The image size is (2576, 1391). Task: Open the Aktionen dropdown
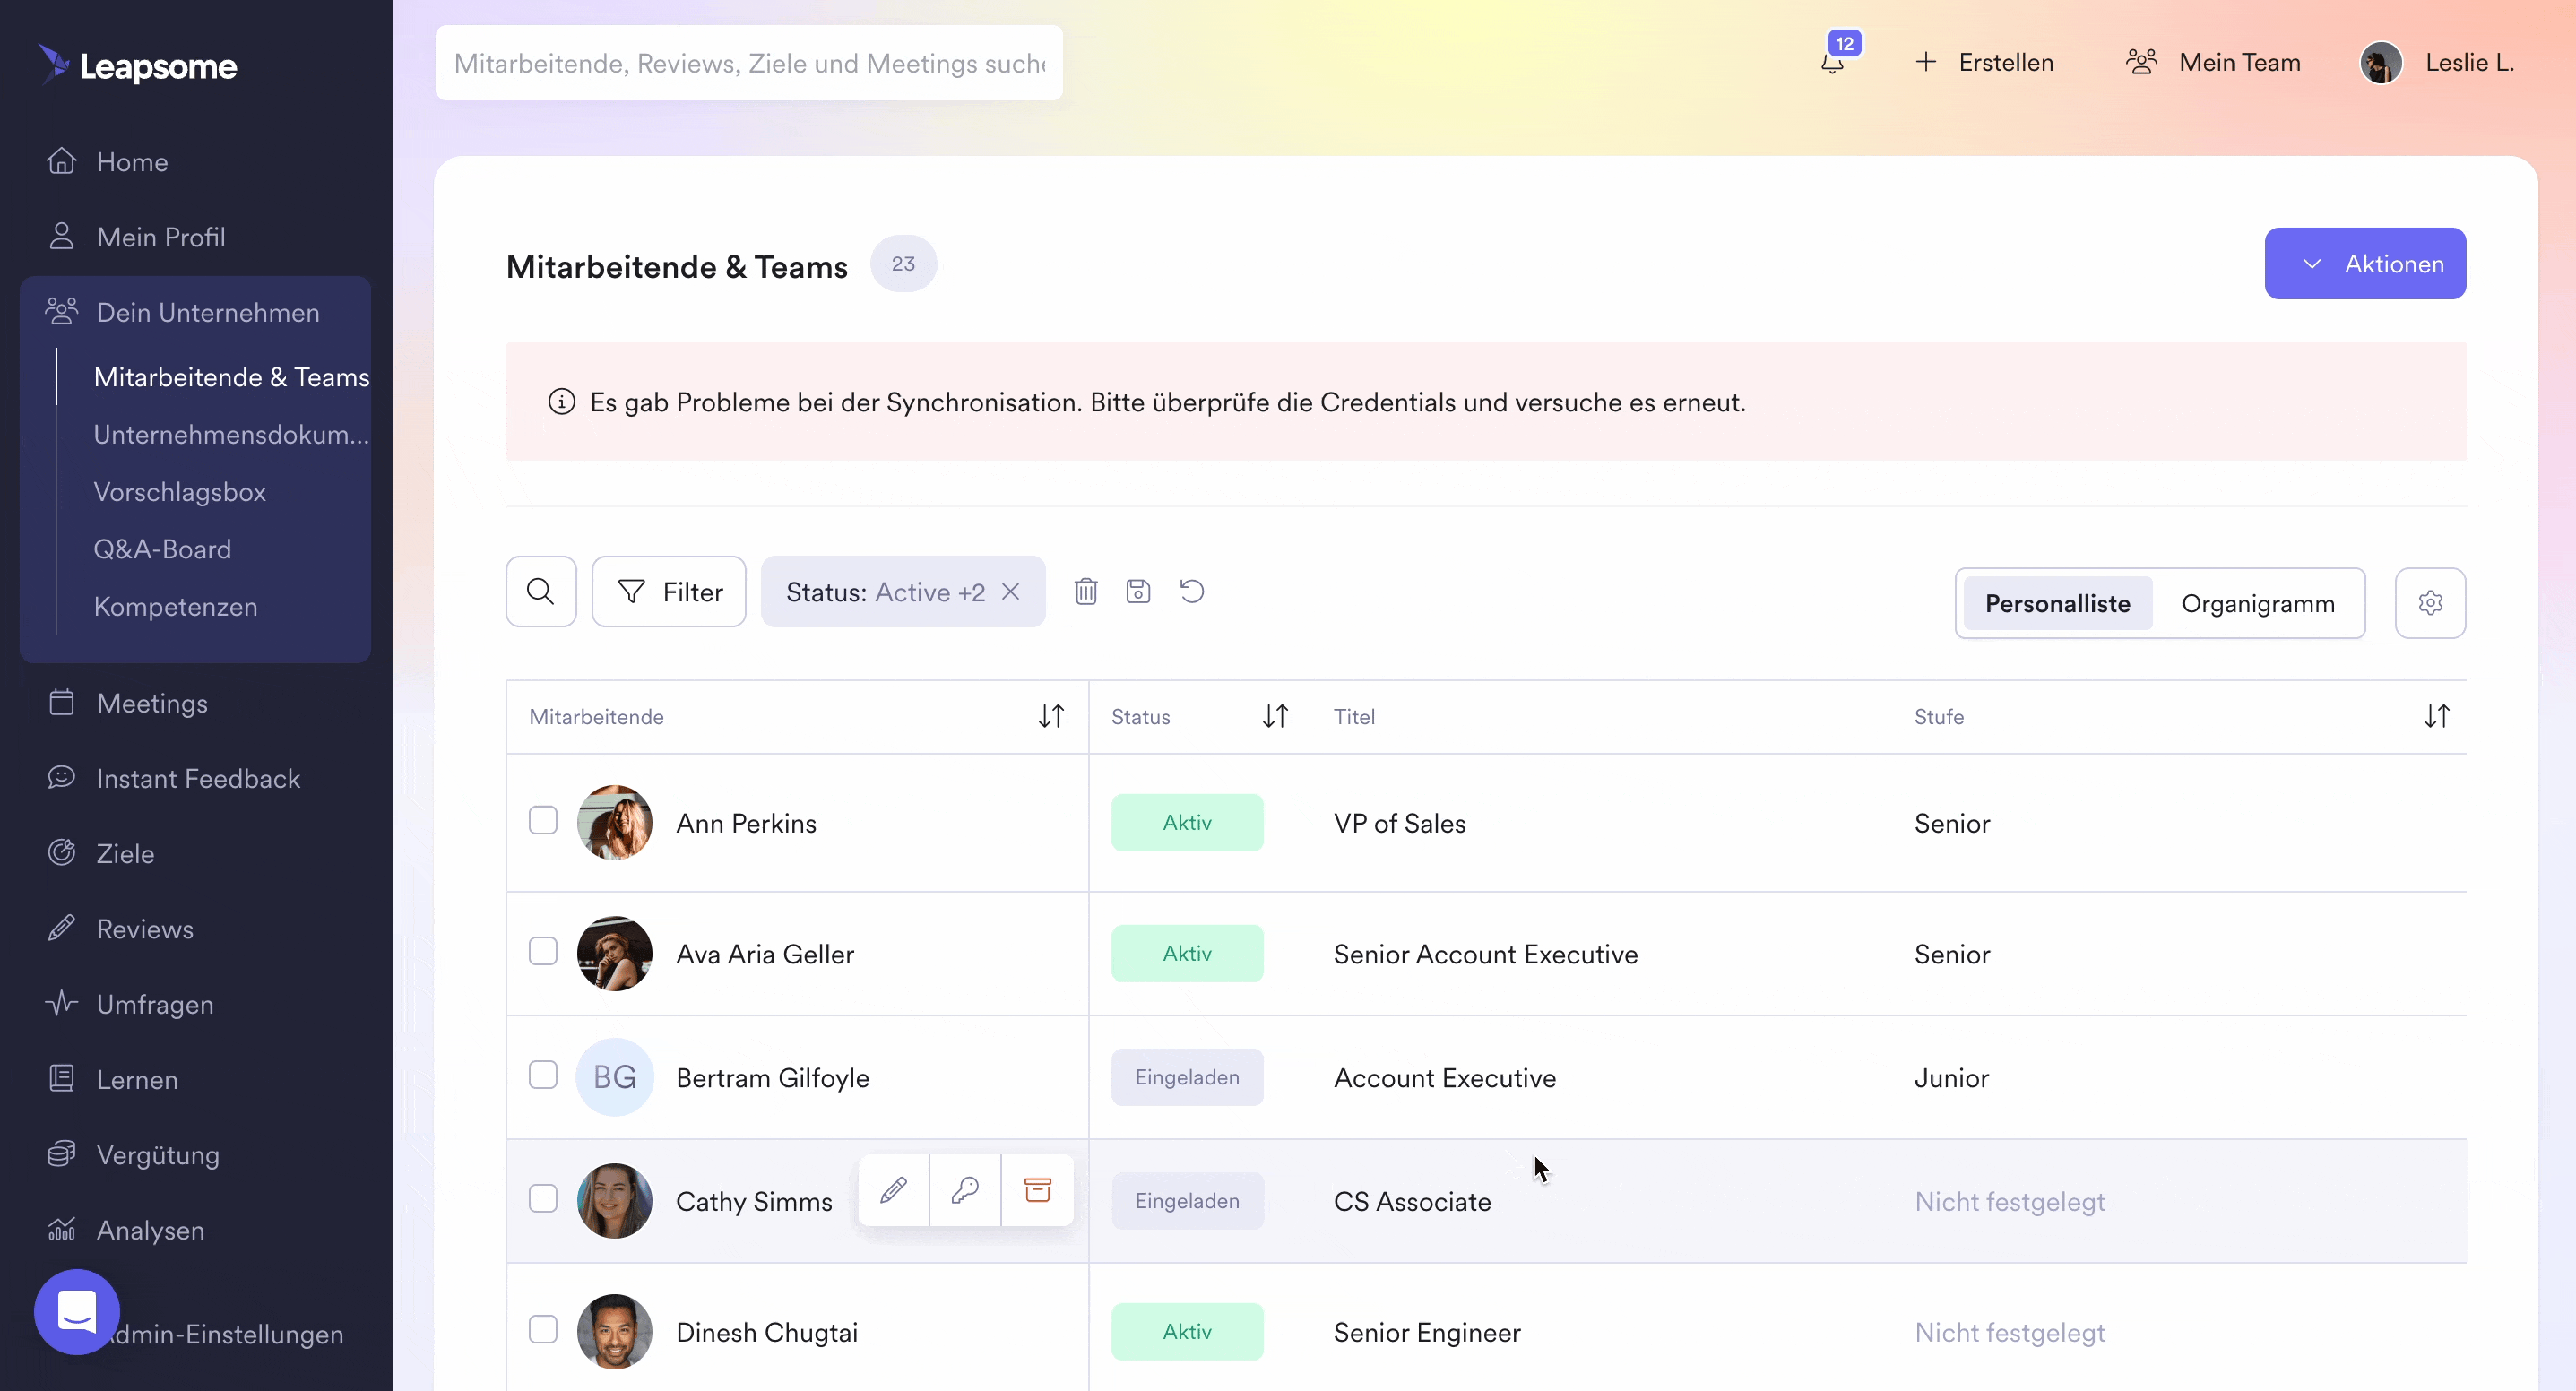[2365, 264]
